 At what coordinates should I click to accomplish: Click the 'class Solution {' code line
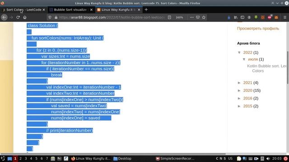(42, 26)
